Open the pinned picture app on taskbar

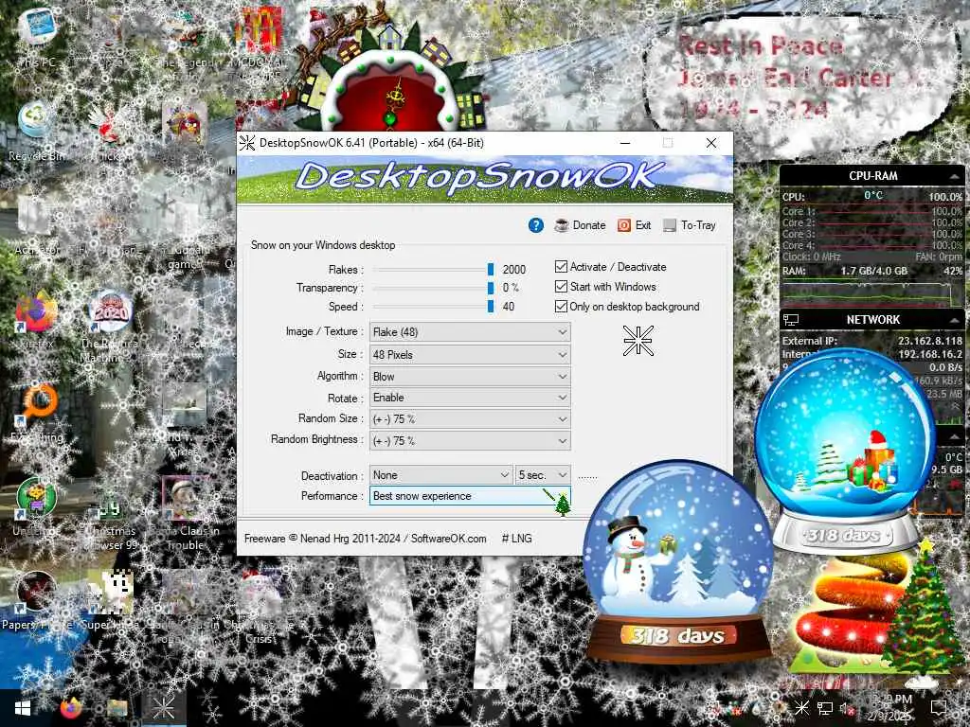(x=117, y=708)
